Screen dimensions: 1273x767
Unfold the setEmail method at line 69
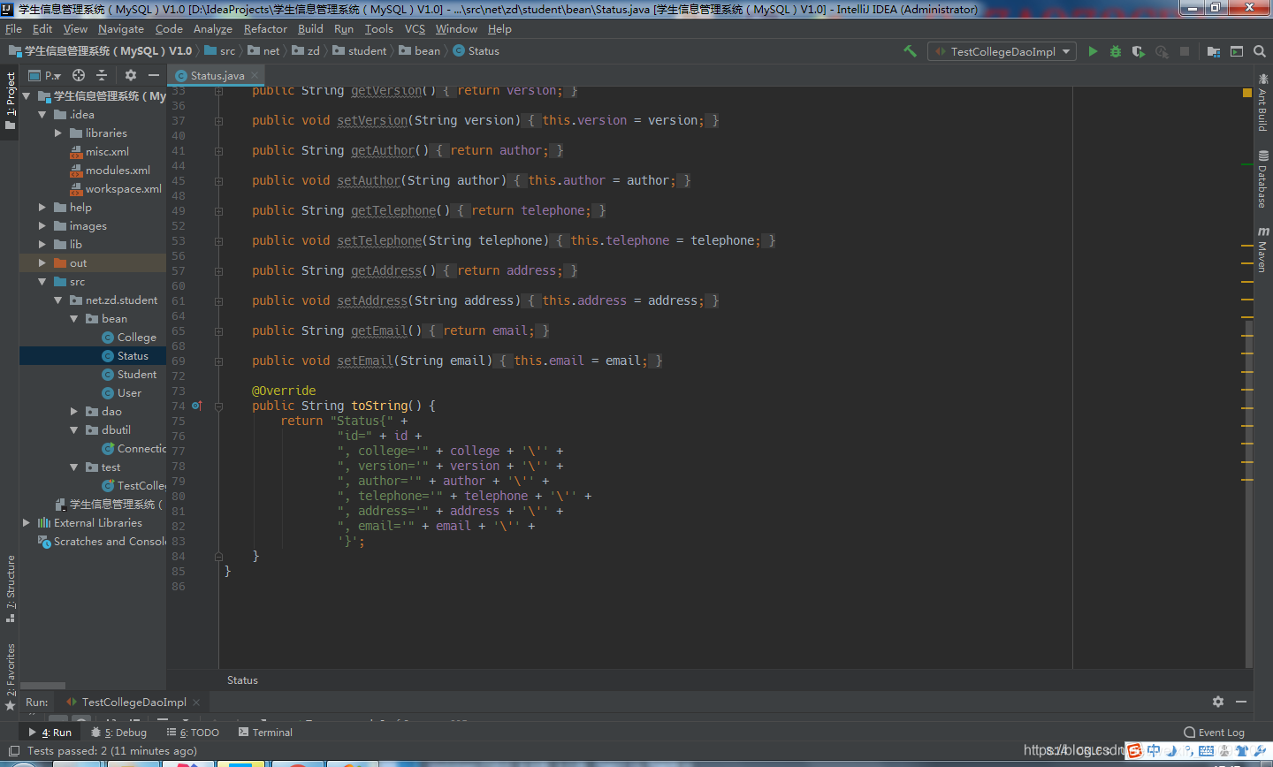point(218,361)
